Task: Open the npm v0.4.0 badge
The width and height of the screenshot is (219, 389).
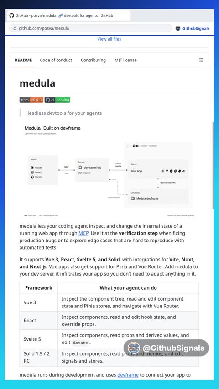Action: click(31, 100)
